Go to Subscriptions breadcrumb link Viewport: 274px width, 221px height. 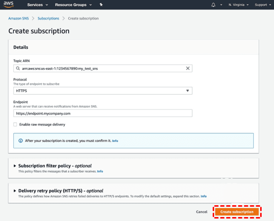(x=48, y=18)
